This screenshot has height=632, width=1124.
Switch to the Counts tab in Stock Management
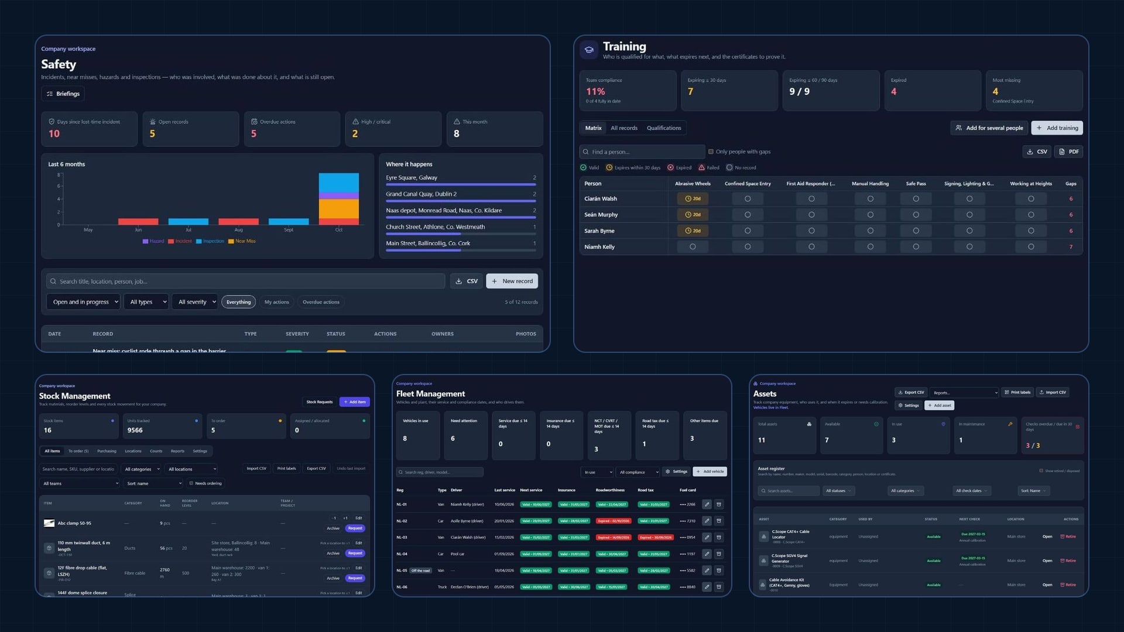tap(156, 451)
